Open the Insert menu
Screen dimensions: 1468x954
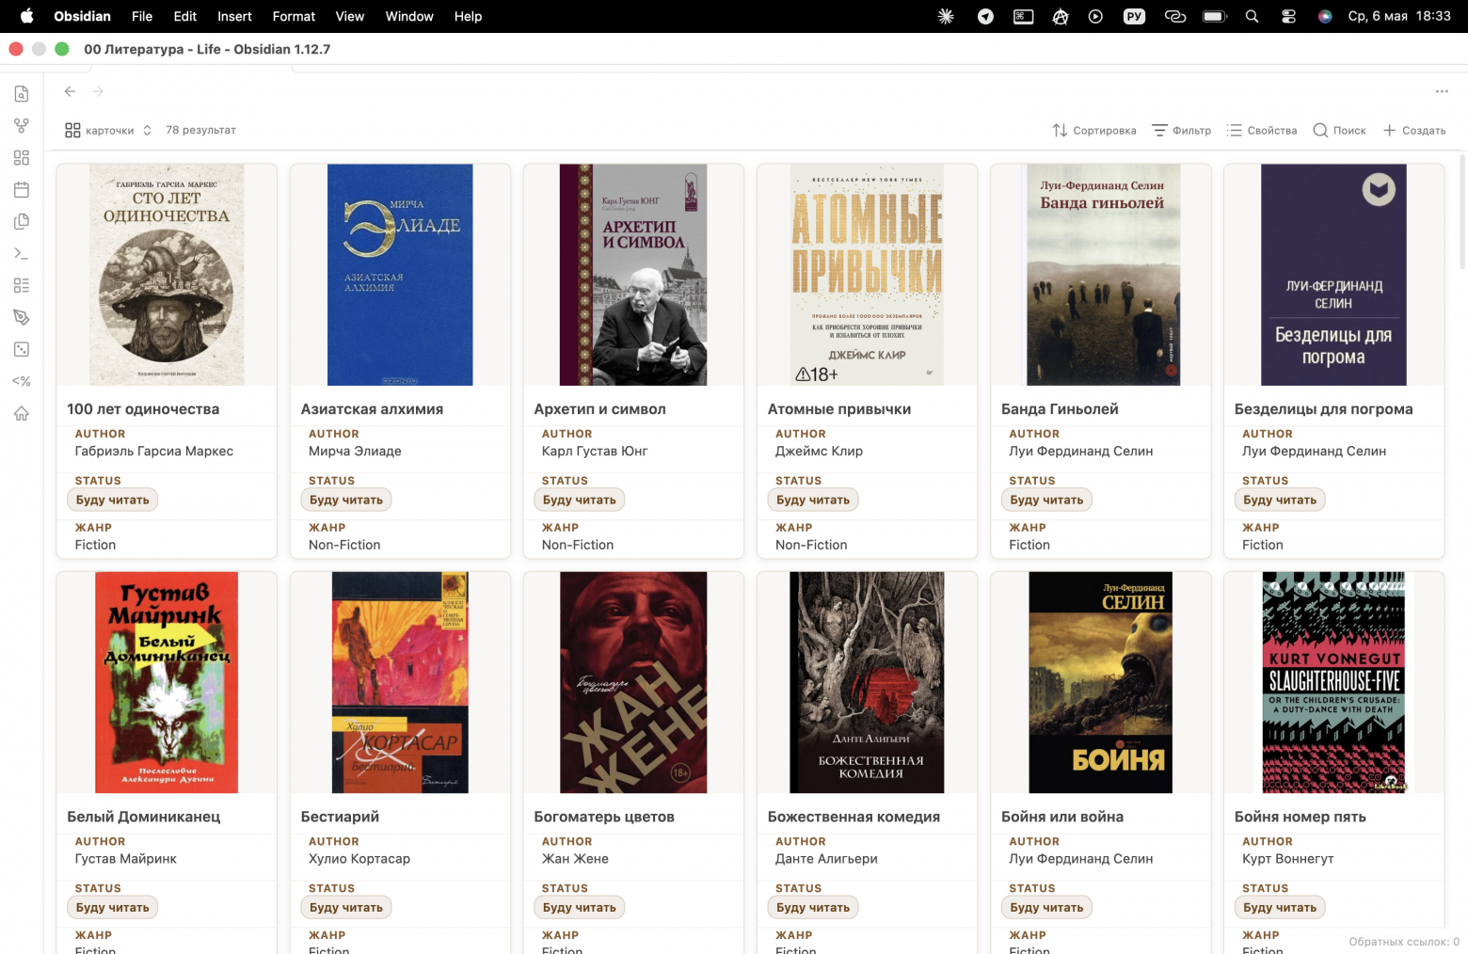point(234,16)
